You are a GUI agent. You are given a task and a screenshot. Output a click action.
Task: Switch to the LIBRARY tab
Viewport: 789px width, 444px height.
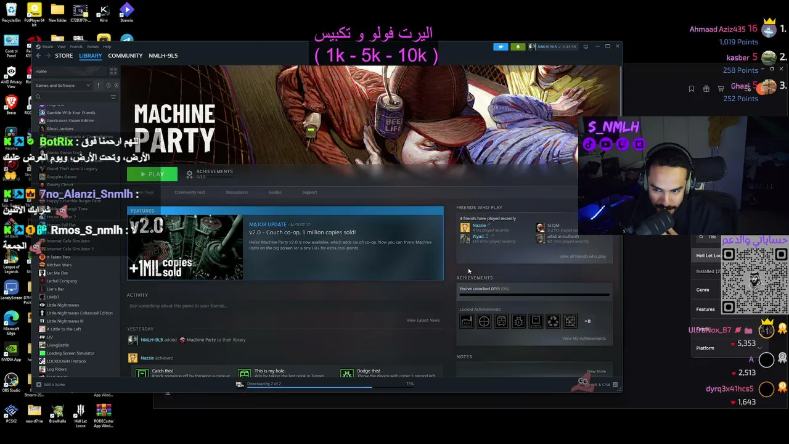coord(91,55)
